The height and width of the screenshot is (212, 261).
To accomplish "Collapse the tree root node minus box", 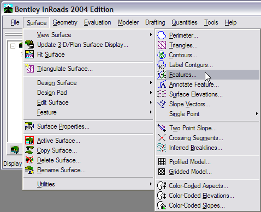I will pyautogui.click(x=13, y=46).
